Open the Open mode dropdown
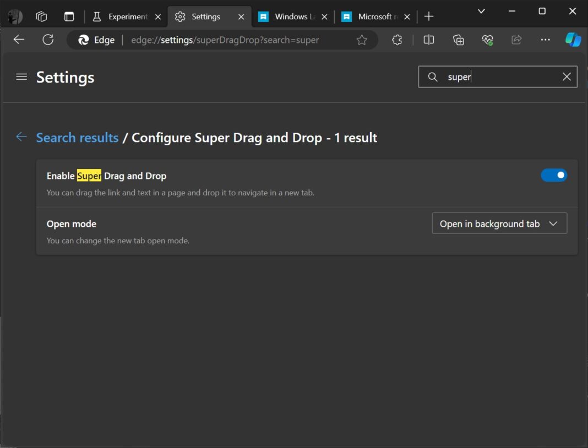The width and height of the screenshot is (588, 448). (x=499, y=223)
